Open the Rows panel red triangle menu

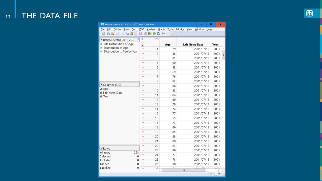pyautogui.click(x=101, y=149)
